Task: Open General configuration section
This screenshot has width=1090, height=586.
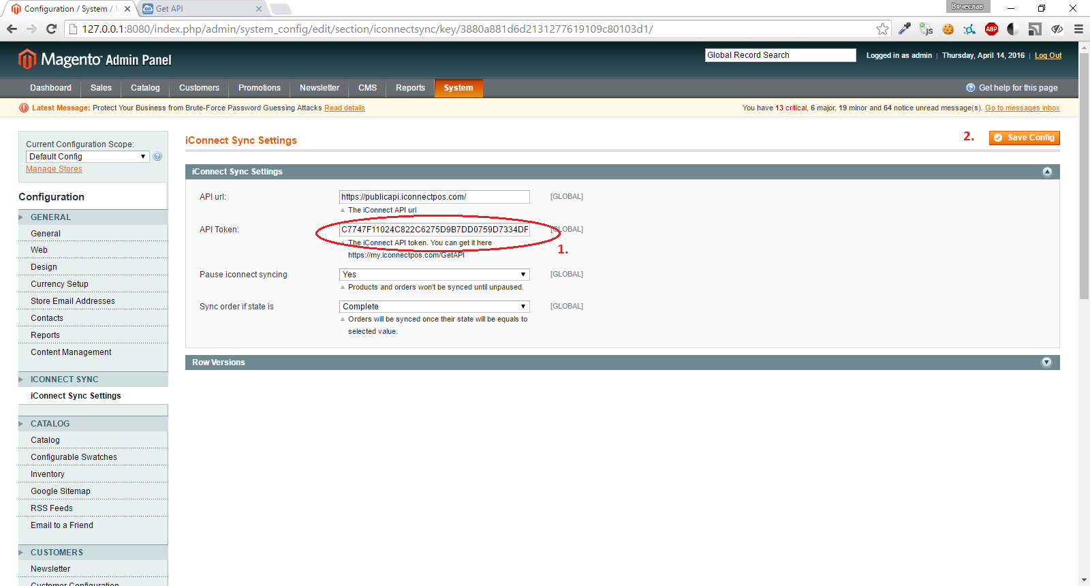Action: coord(46,233)
